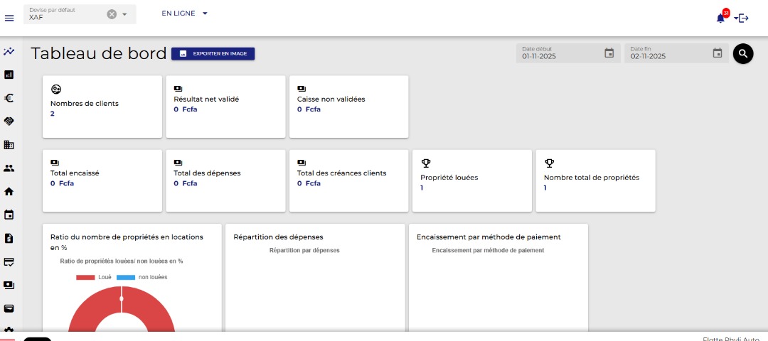
Task: Click the Exporter en image button
Action: click(x=213, y=54)
